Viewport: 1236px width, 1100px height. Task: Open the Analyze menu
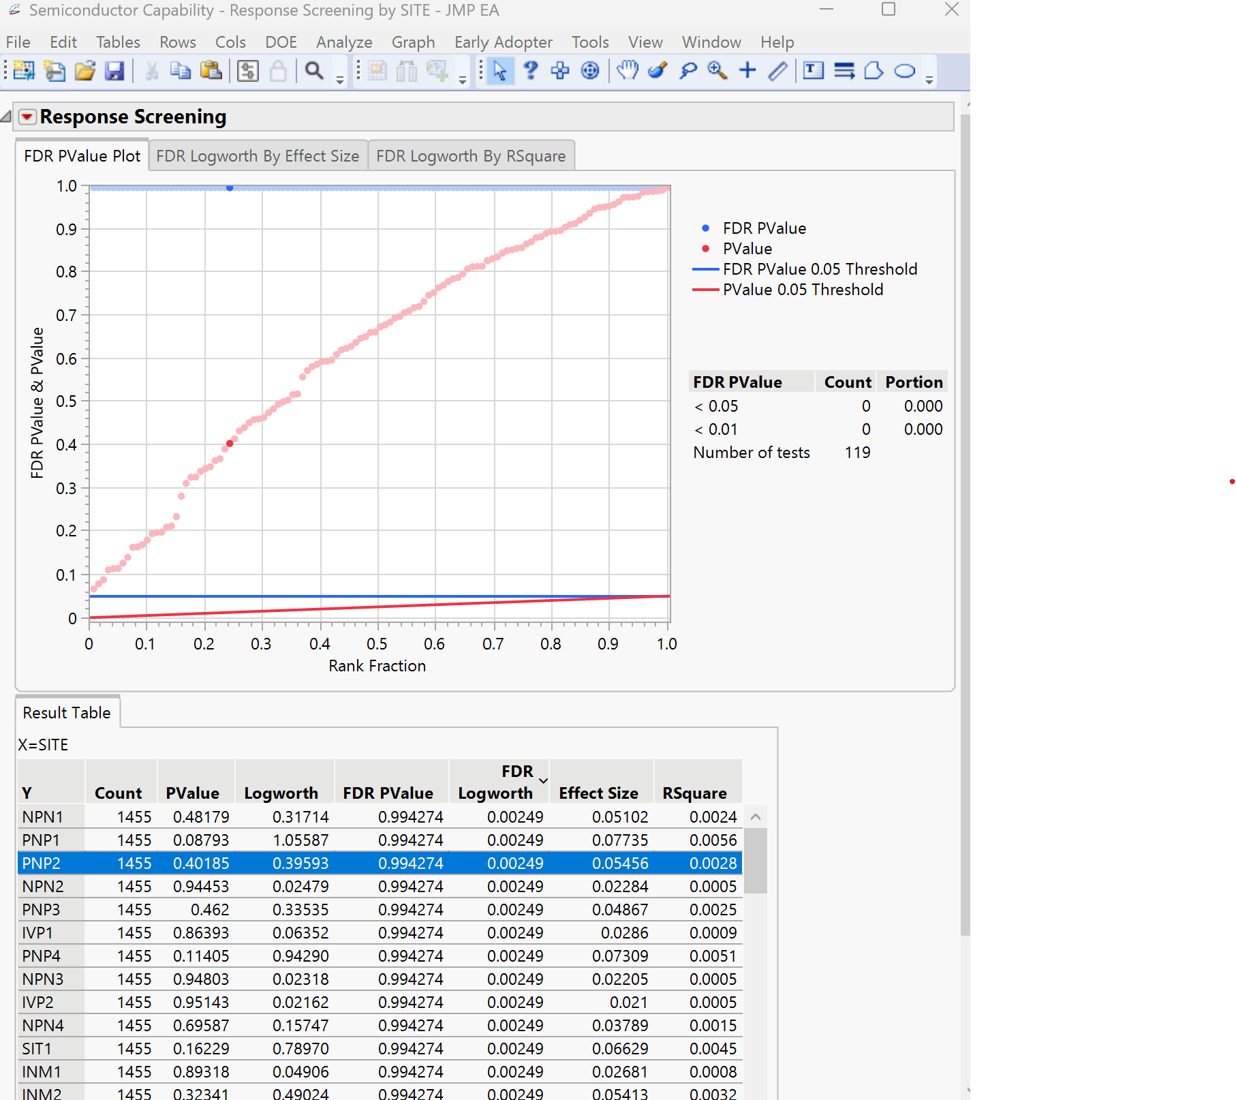[344, 42]
